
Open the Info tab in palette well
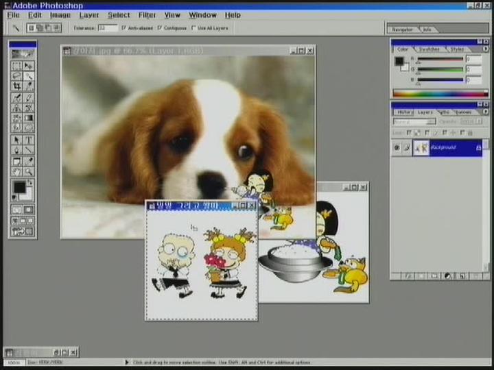(427, 29)
